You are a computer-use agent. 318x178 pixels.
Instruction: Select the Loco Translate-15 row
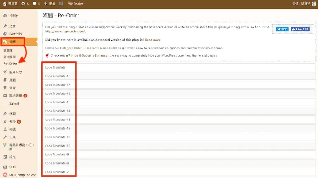pos(179,102)
